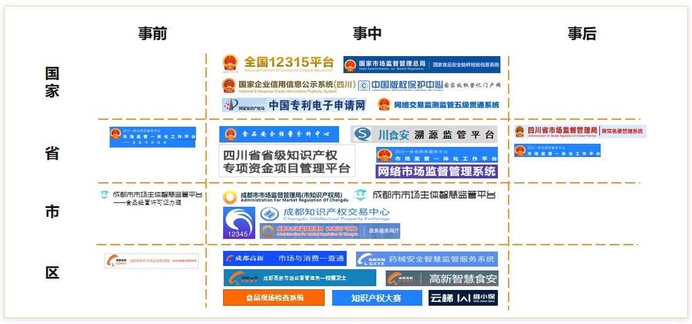This screenshot has height=324, width=692.
Task: Click 网络交易监测监管五级贯通系统 link
Action: pyautogui.click(x=438, y=105)
